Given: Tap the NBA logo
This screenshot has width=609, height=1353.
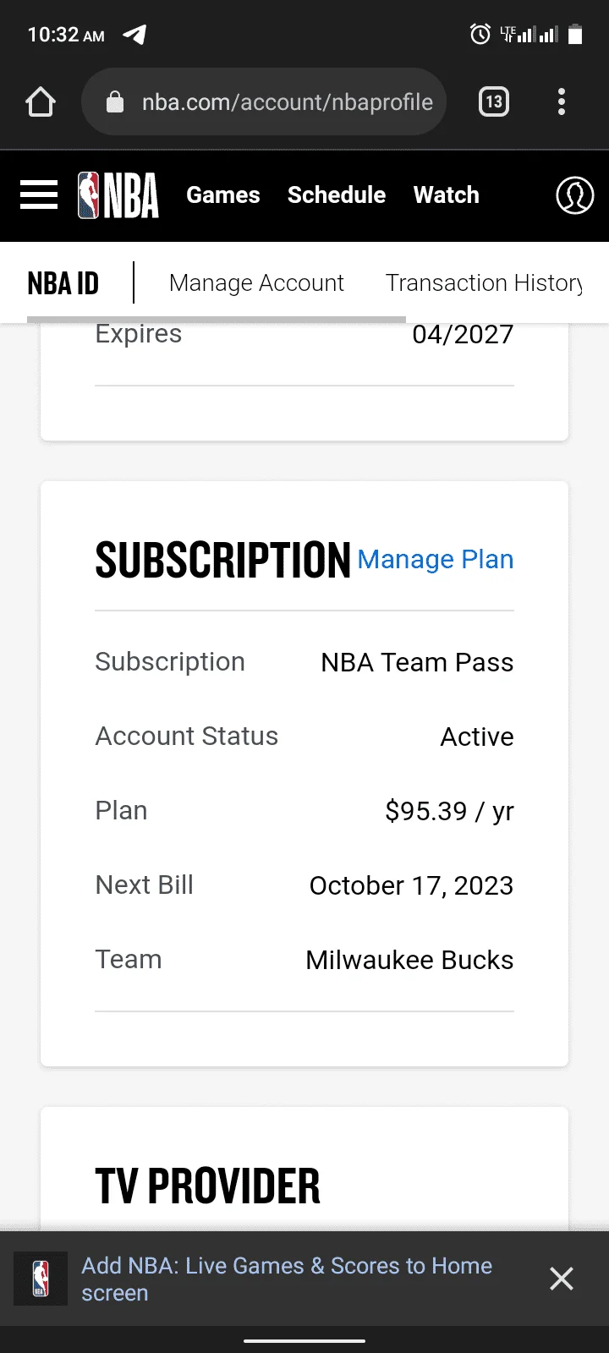Looking at the screenshot, I should 118,195.
